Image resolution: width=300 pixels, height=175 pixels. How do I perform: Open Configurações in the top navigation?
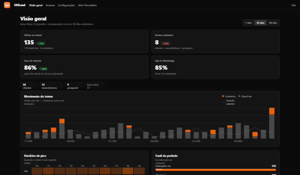(66, 5)
